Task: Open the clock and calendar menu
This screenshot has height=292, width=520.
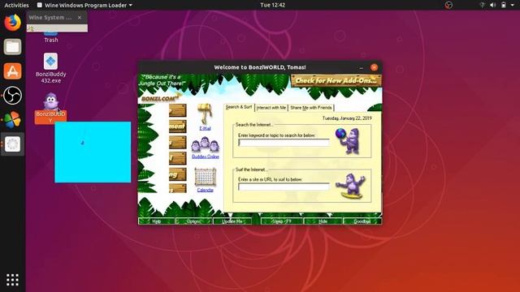Action: (x=273, y=5)
